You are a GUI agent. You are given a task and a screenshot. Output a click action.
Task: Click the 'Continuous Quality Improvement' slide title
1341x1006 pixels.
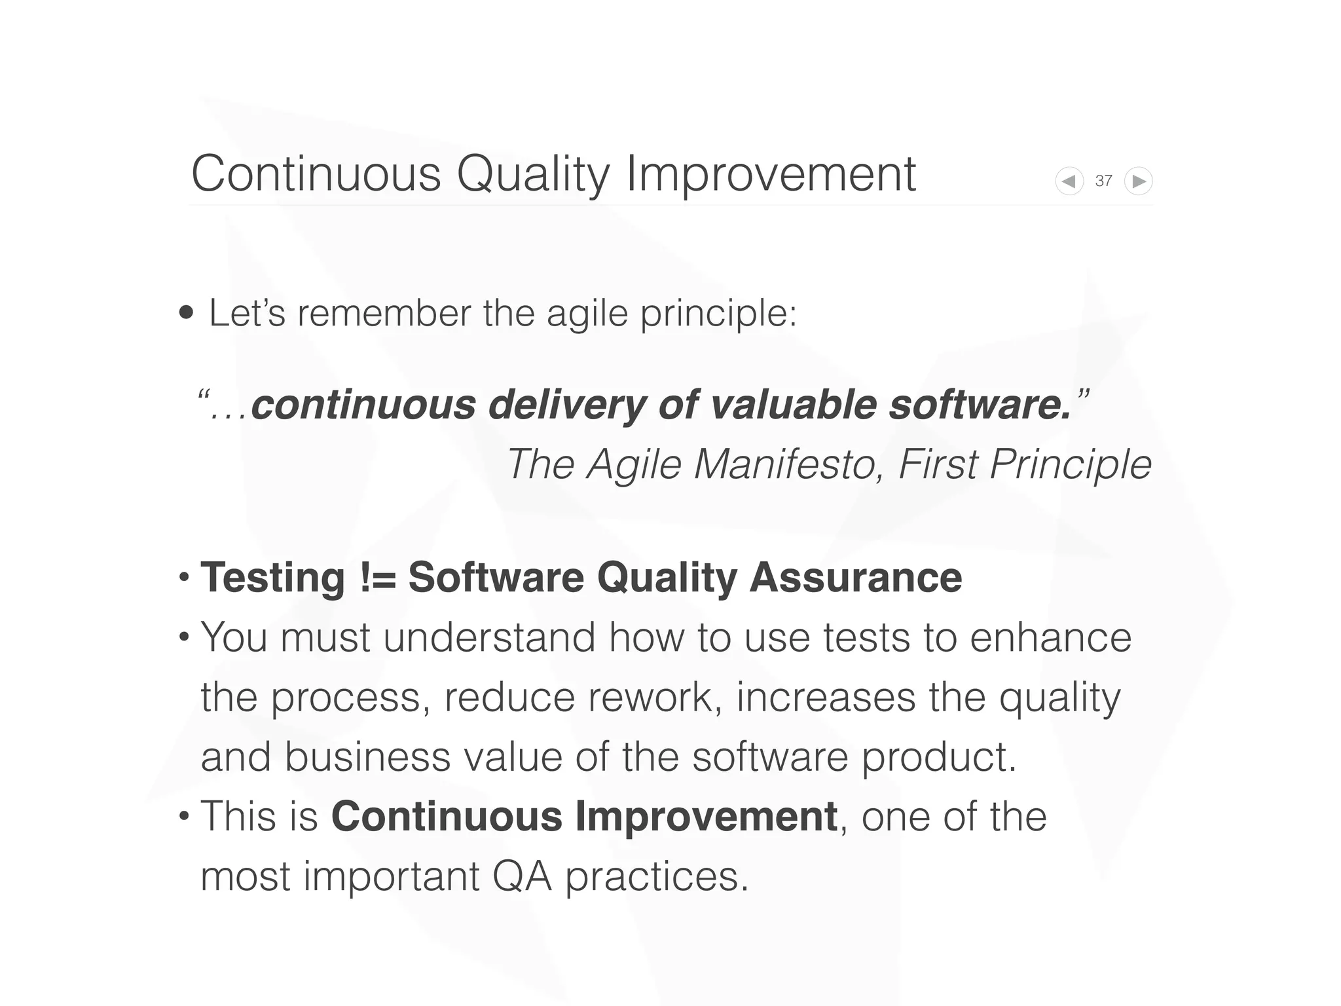pyautogui.click(x=553, y=174)
